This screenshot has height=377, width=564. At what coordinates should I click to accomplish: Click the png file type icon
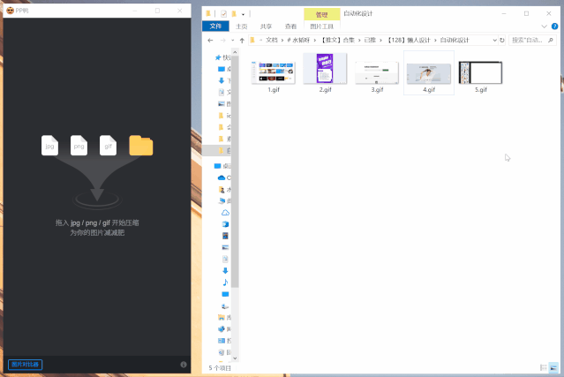[x=79, y=145]
